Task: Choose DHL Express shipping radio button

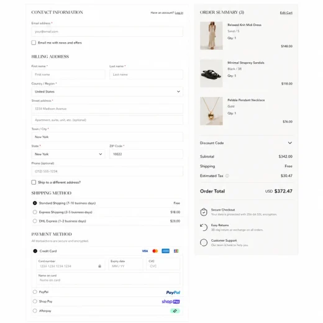Action: coord(35,221)
